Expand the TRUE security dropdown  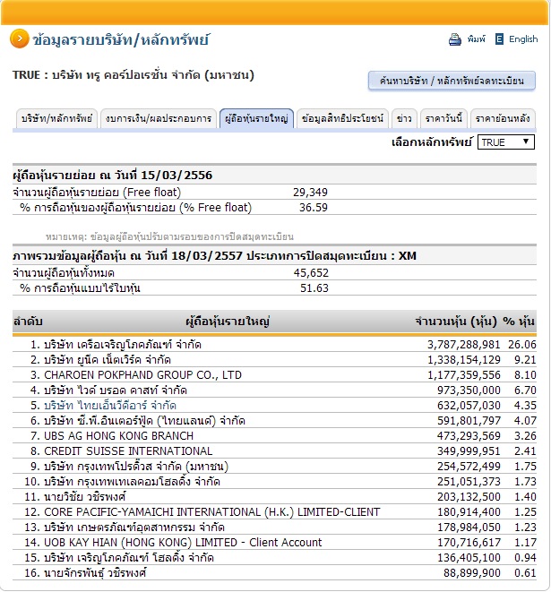506,142
